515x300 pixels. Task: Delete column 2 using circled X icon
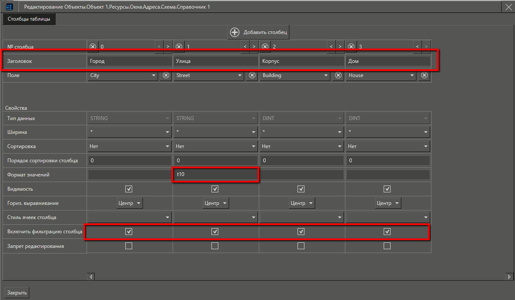click(x=265, y=46)
